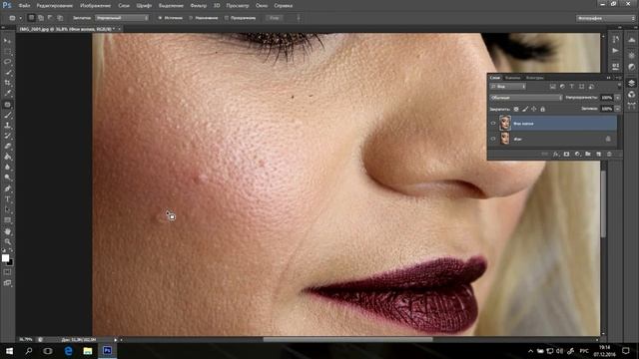This screenshot has height=359, width=639.
Task: Create new adjustment layer
Action: tap(577, 155)
